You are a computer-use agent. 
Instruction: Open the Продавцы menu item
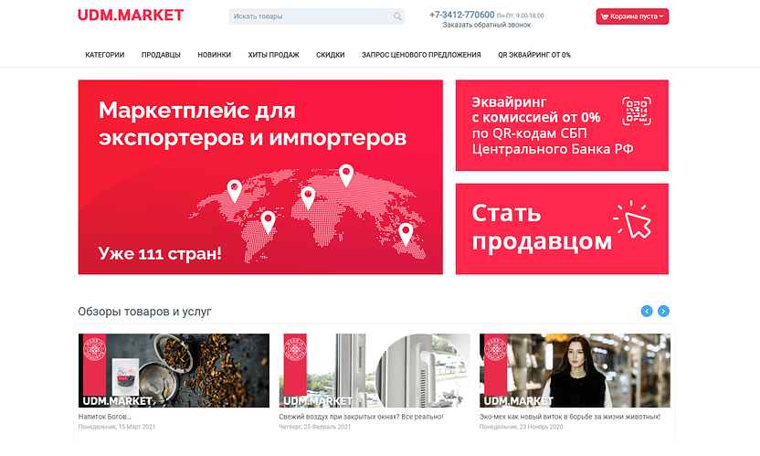161,55
